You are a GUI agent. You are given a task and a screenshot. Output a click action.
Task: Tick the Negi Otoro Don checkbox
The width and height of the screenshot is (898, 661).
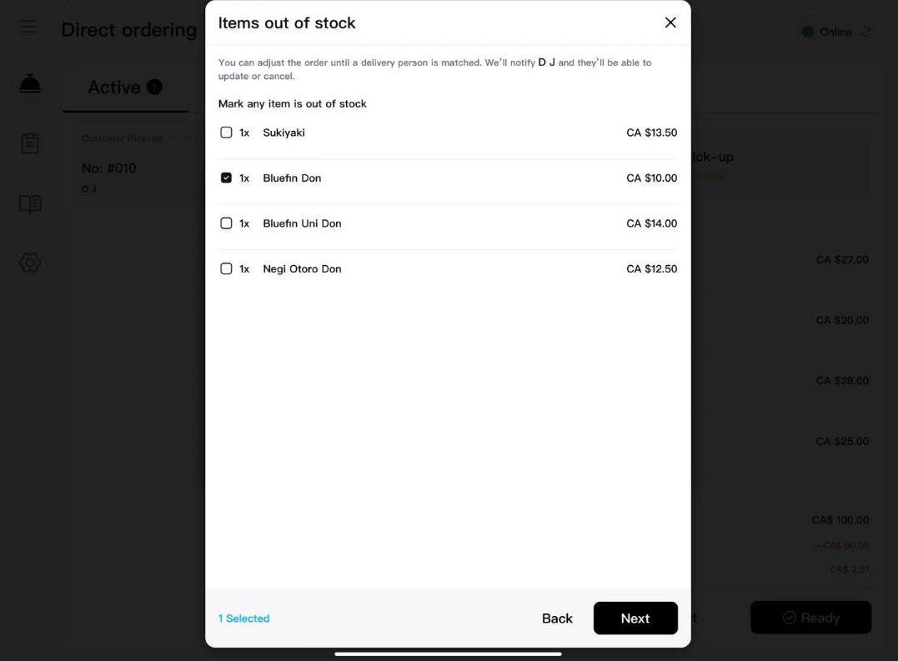point(226,269)
